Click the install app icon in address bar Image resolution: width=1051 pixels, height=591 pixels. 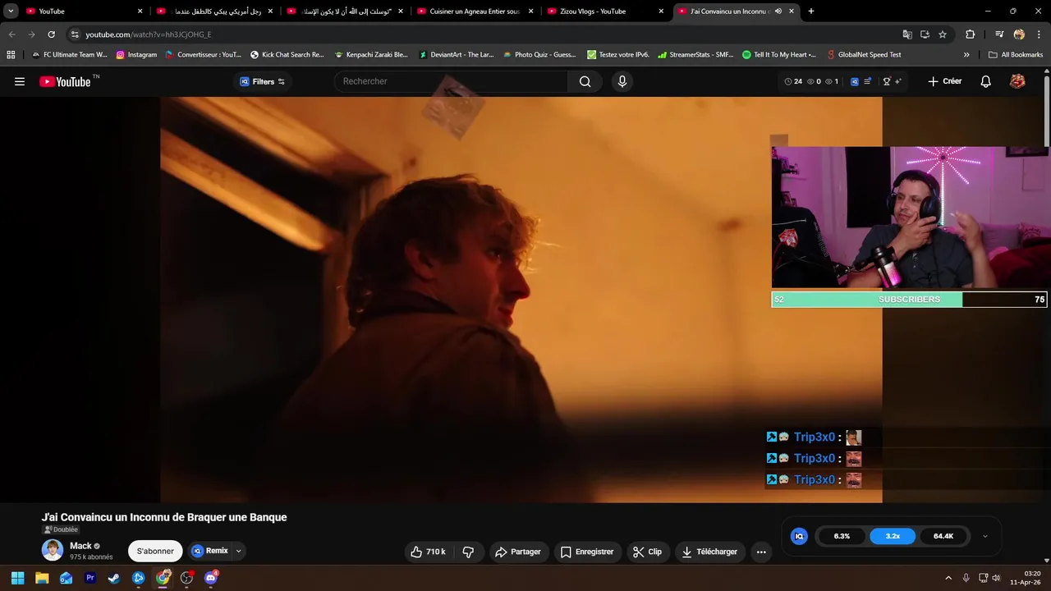pos(925,34)
